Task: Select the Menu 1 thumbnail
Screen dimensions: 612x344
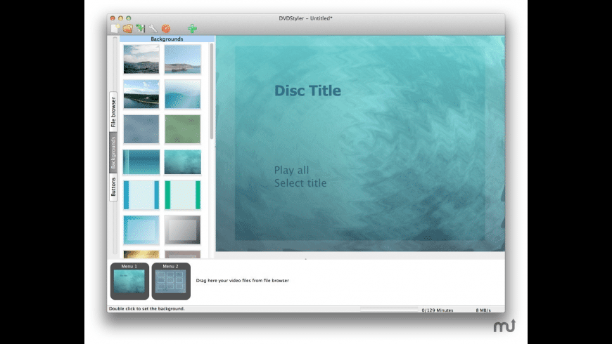Action: click(x=129, y=282)
